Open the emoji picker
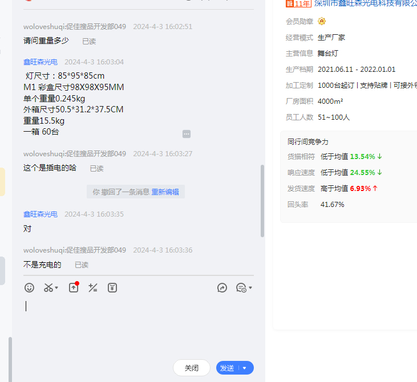This screenshot has height=382, width=417. pyautogui.click(x=29, y=288)
